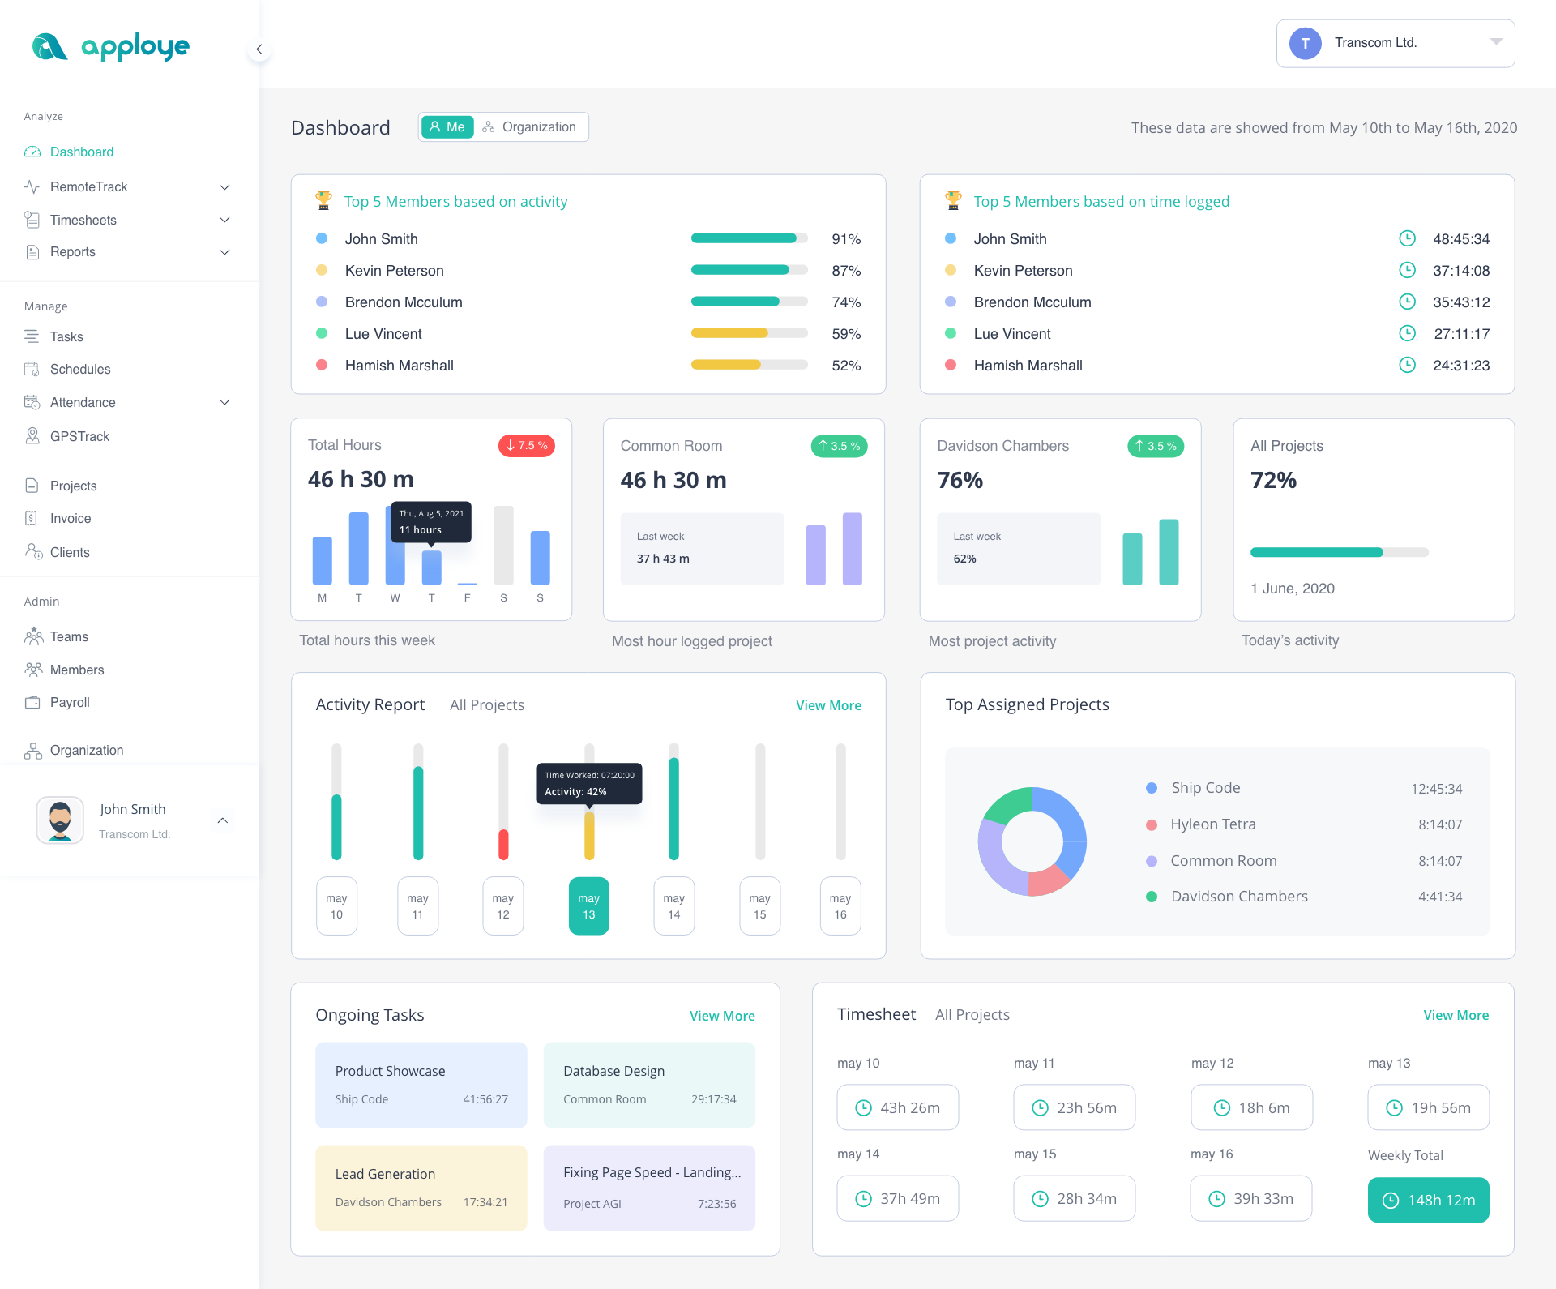
Task: Switch to the Organization tab on Dashboard
Action: 530,126
